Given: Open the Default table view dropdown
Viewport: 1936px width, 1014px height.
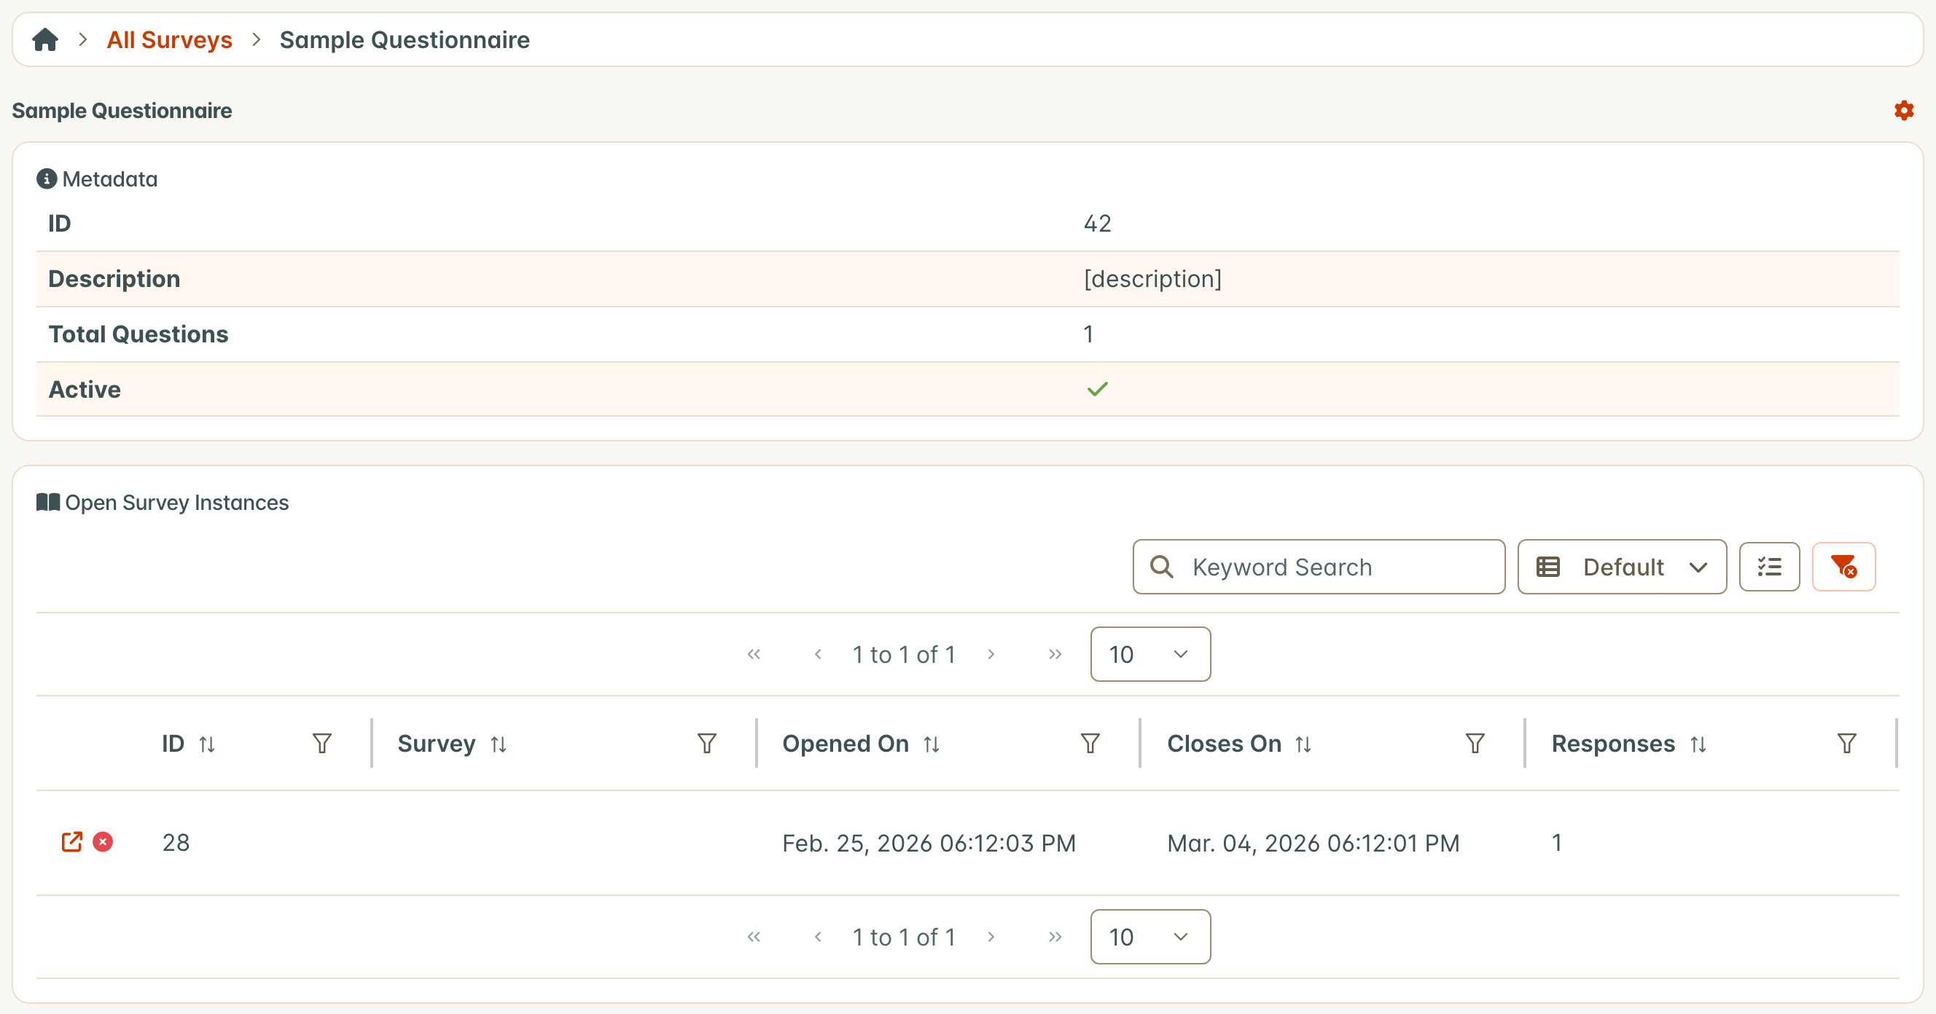Looking at the screenshot, I should [x=1622, y=566].
